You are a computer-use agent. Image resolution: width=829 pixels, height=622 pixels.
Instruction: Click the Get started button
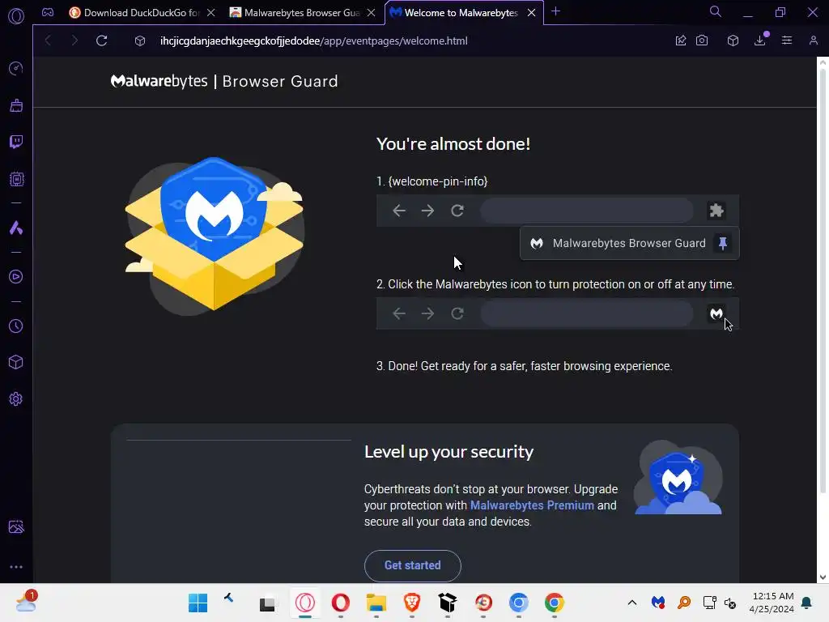[x=412, y=565]
